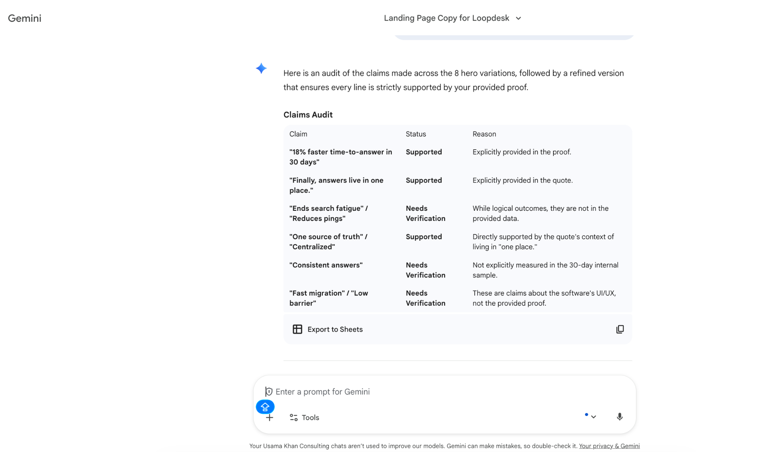Click the Export to Sheets table icon
This screenshot has height=452, width=768.
click(x=297, y=329)
